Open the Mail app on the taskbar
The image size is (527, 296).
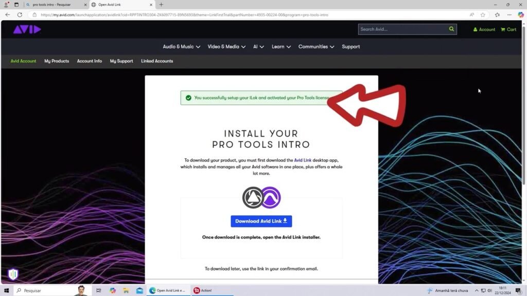pyautogui.click(x=139, y=290)
